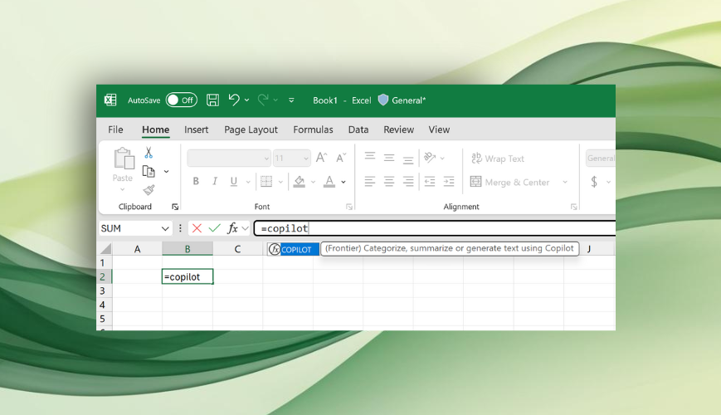This screenshot has height=415, width=721.
Task: Click into the formula bar input
Action: (x=435, y=228)
